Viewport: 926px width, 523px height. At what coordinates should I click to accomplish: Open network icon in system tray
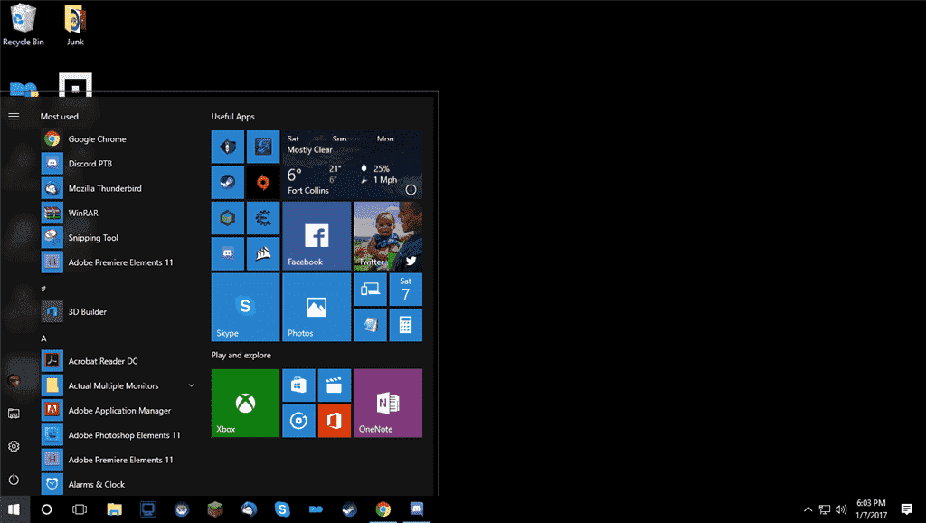pyautogui.click(x=825, y=509)
